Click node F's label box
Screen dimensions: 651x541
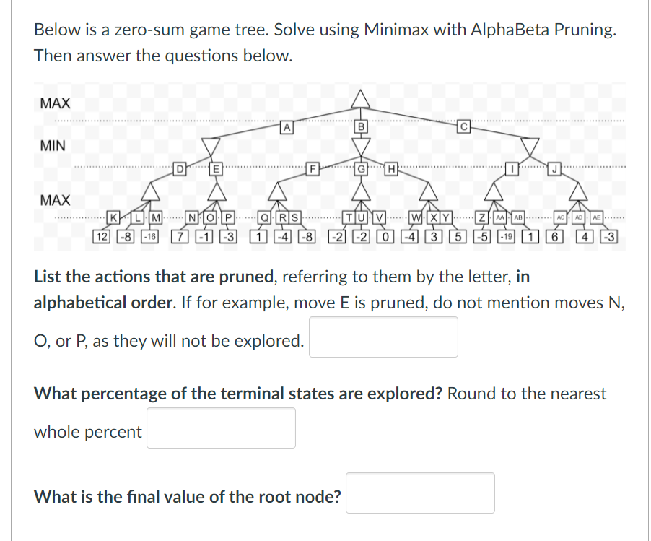click(x=312, y=169)
